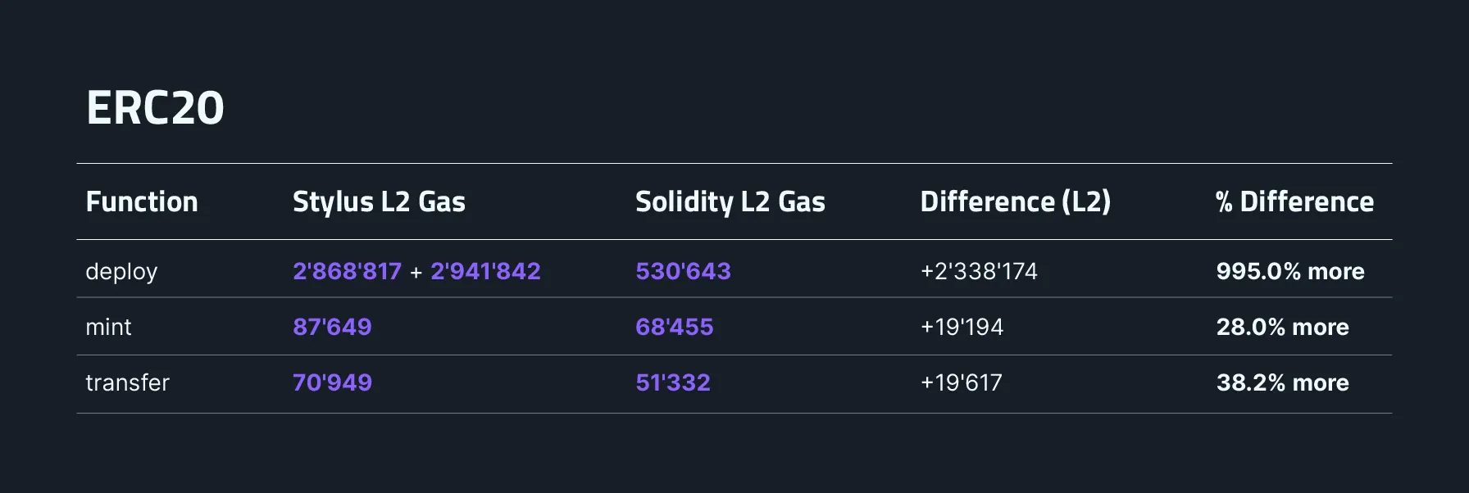This screenshot has height=493, width=1469.
Task: Select the 995.0% more cell
Action: [x=1289, y=271]
